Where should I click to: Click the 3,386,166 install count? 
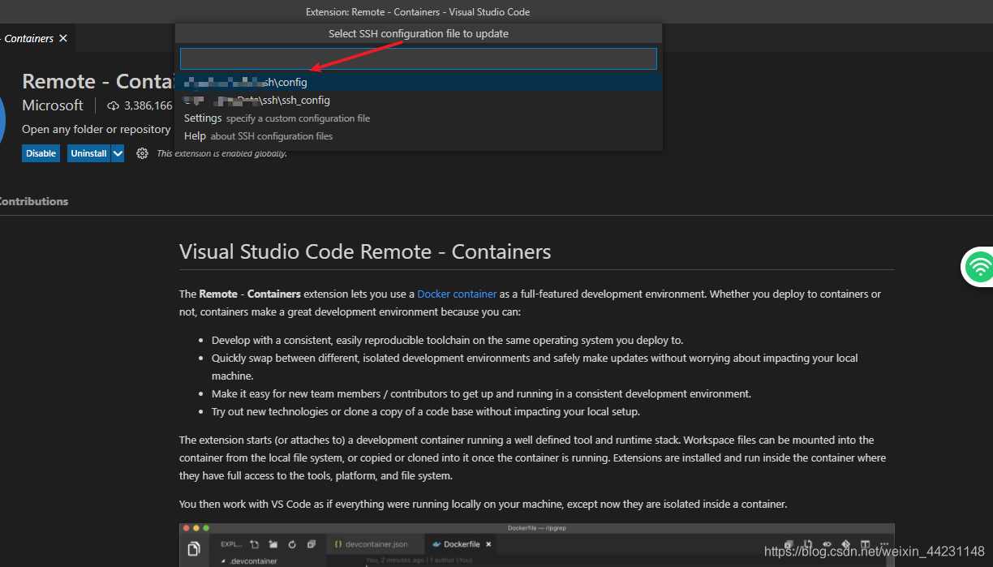148,105
